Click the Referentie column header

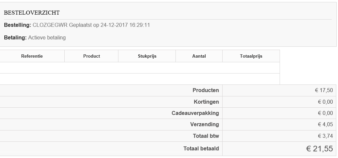tap(32, 56)
